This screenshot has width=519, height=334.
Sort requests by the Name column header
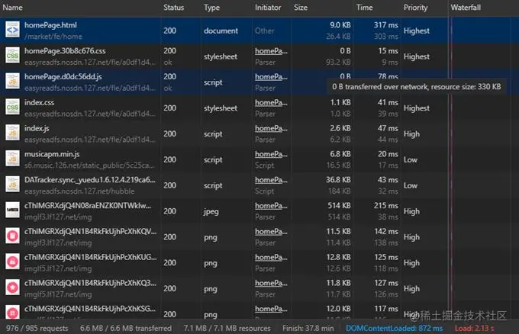(x=12, y=8)
